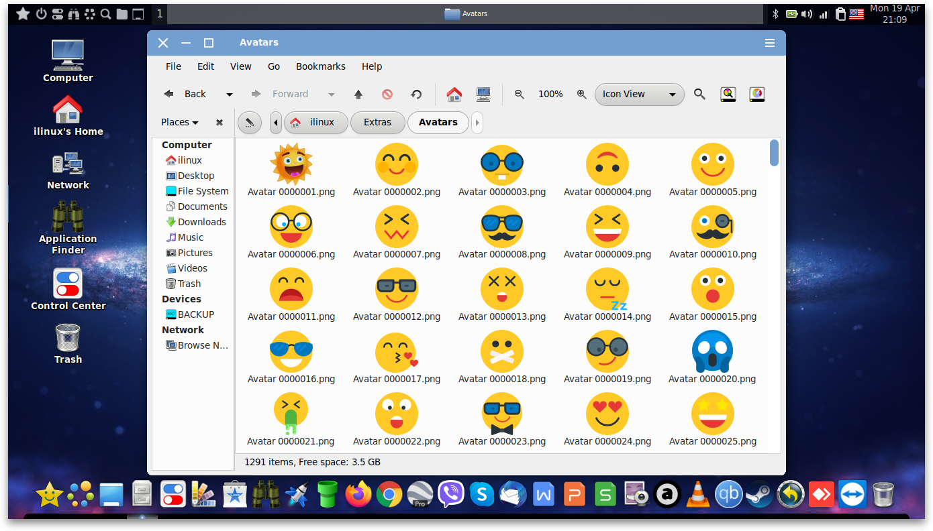Screen dimensions: 933x531
Task: Click the stop loading icon
Action: click(x=387, y=95)
